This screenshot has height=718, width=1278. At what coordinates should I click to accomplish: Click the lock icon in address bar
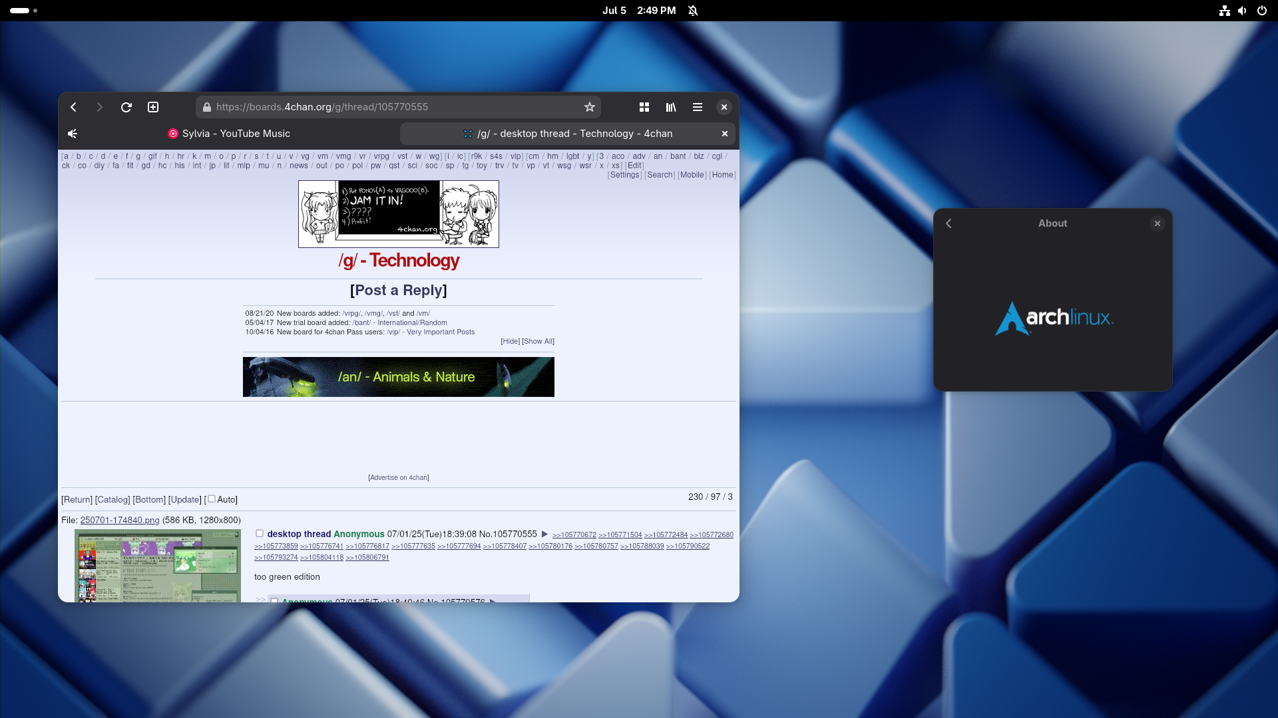coord(207,107)
